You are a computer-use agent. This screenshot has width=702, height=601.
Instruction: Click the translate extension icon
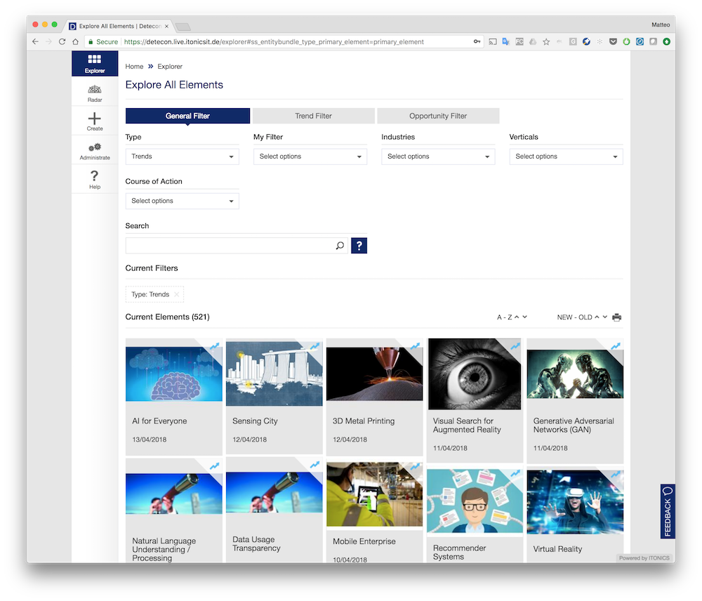pos(506,41)
